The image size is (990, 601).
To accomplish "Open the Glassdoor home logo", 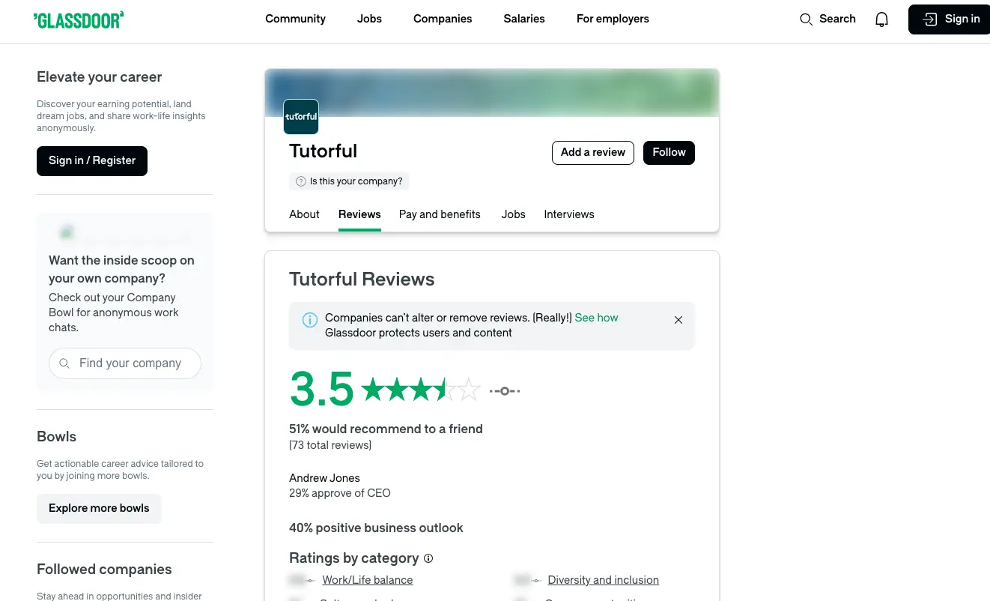I will point(79,19).
